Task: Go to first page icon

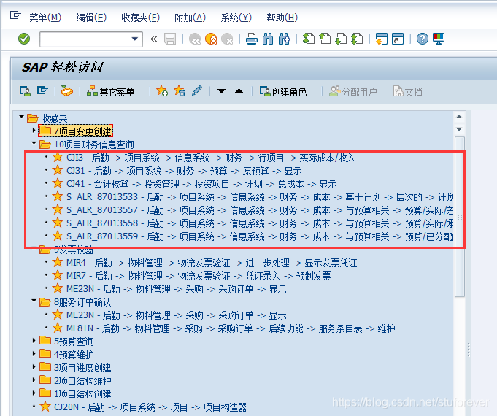Action: (x=309, y=39)
